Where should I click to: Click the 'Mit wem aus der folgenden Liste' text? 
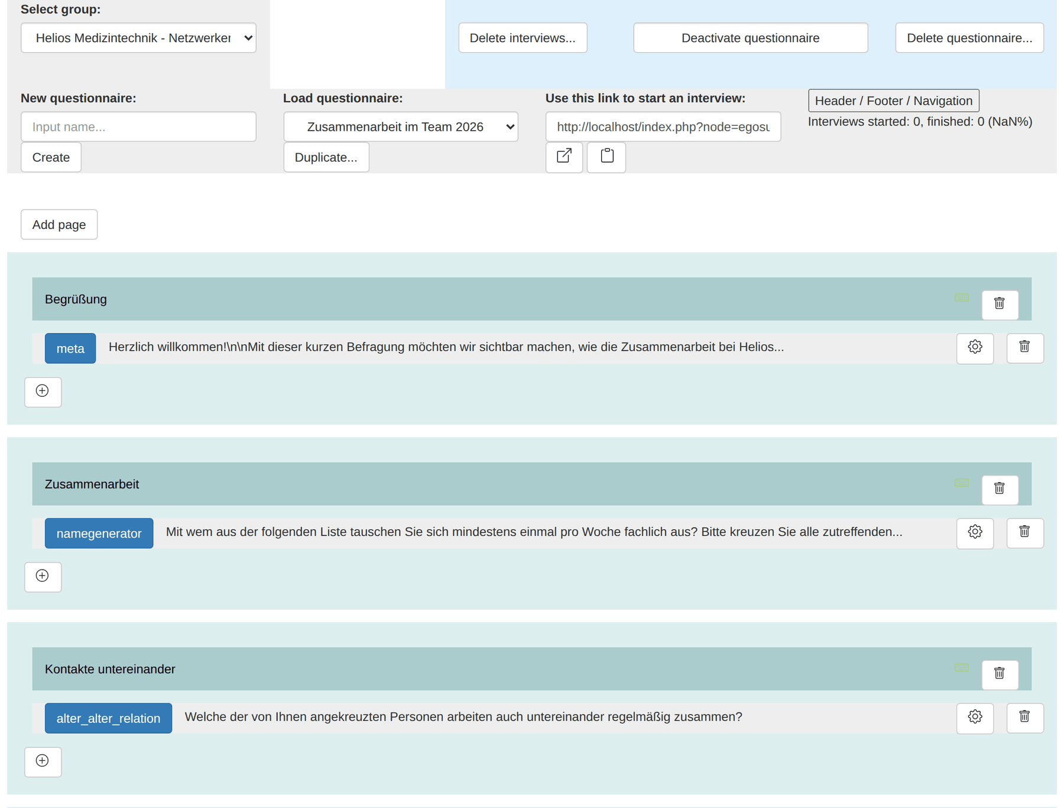534,532
